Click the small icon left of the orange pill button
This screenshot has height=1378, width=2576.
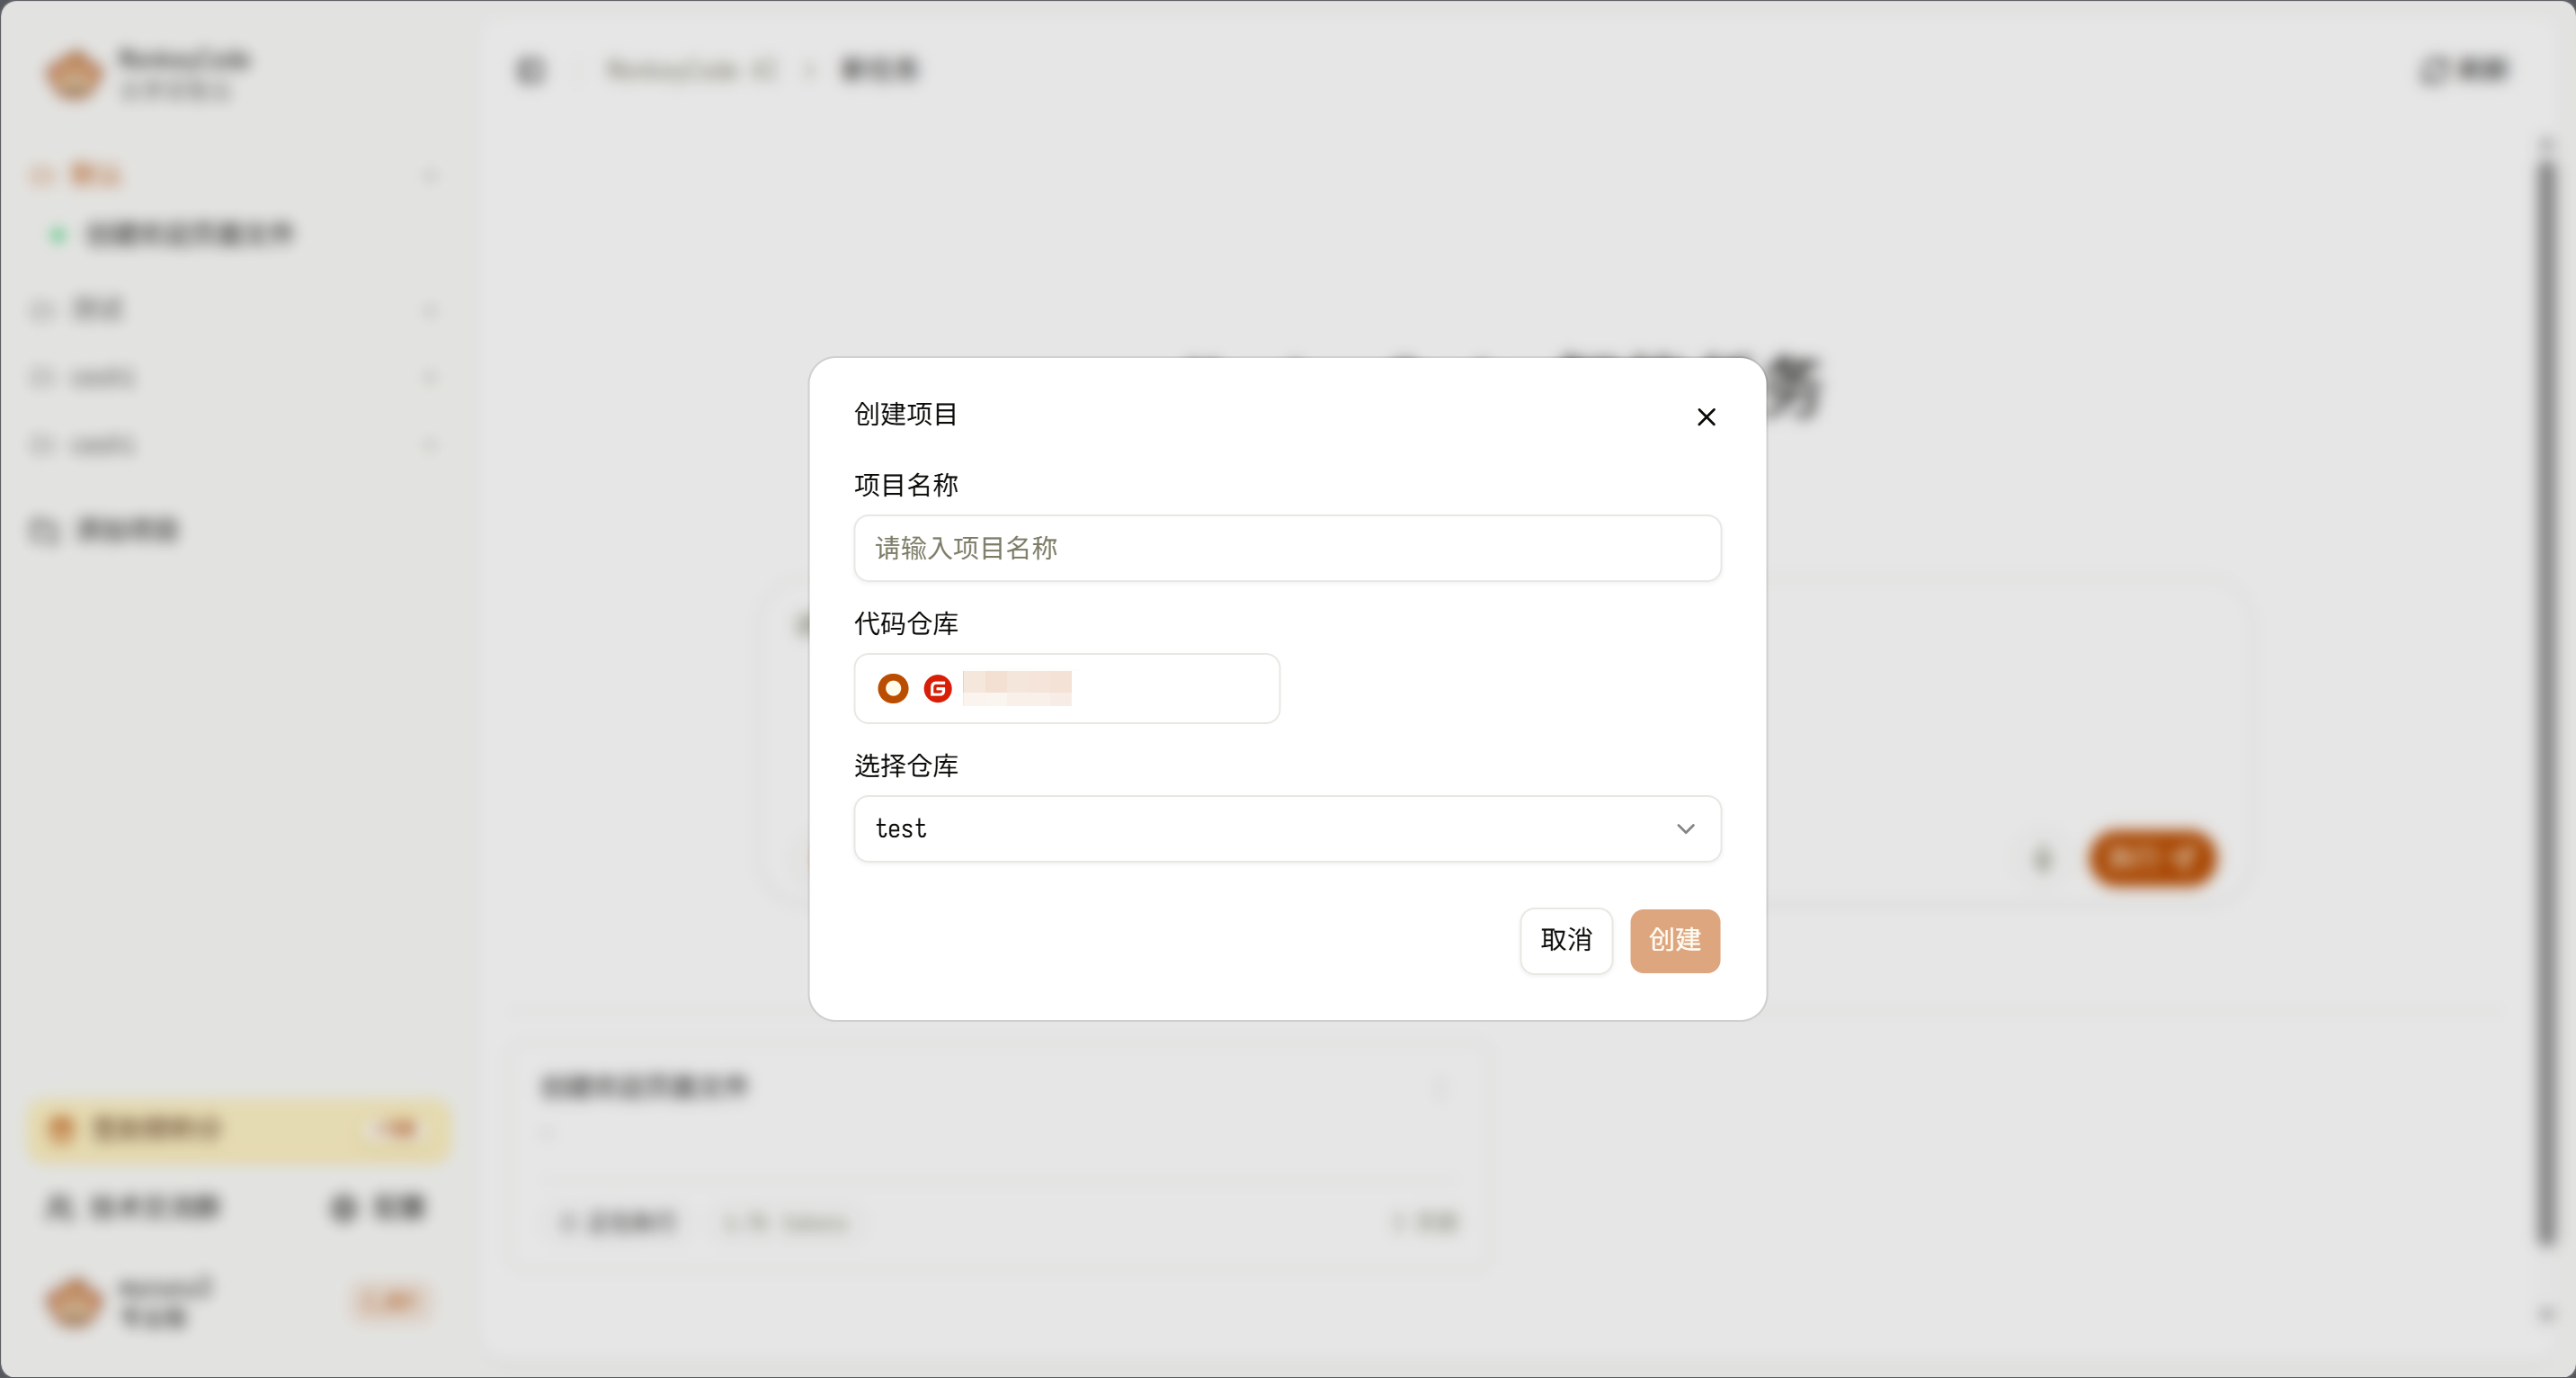(2042, 859)
